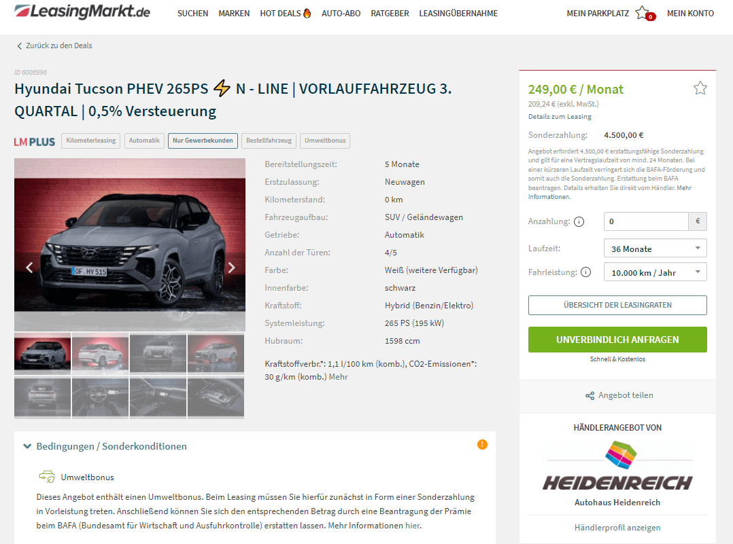The width and height of the screenshot is (733, 544).
Task: Click the LeasingMarkt.de logo
Action: (x=82, y=12)
